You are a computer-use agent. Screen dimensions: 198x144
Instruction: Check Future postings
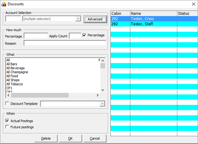(x=7, y=127)
